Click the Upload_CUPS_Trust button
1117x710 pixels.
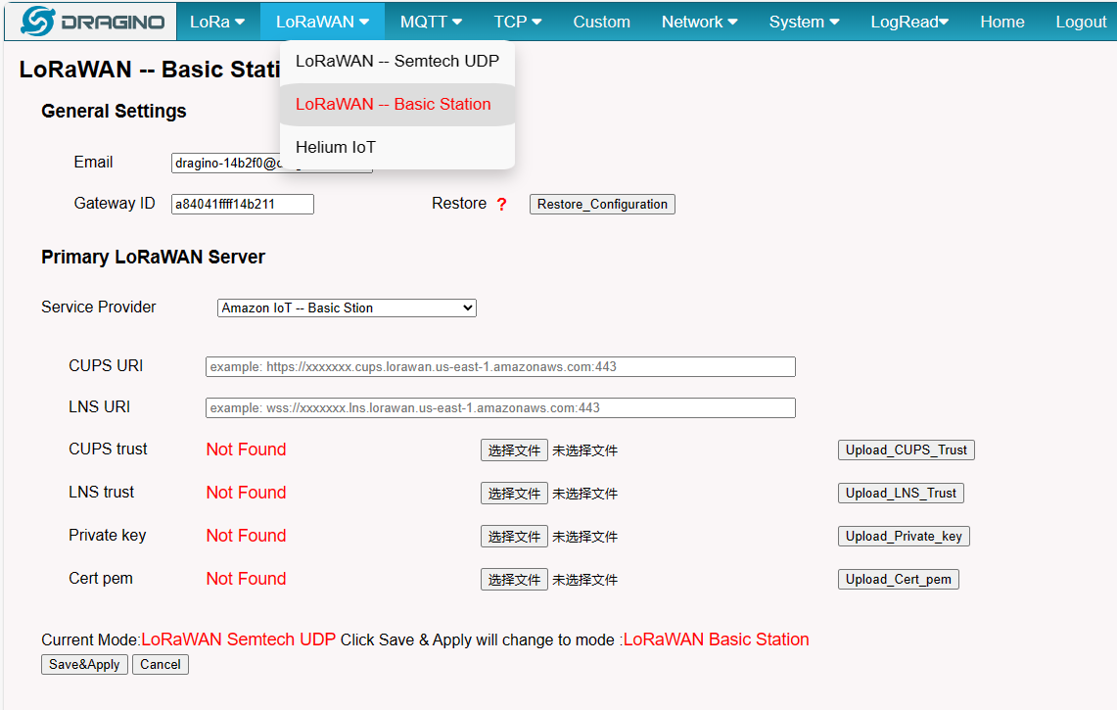(x=907, y=450)
